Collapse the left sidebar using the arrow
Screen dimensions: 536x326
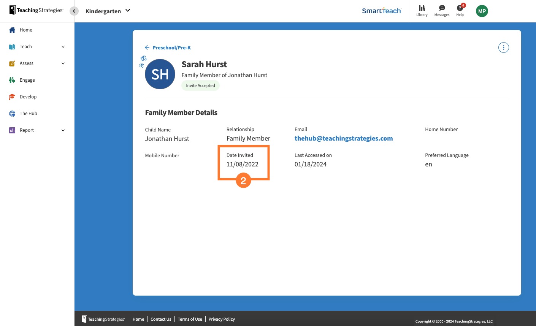(74, 11)
